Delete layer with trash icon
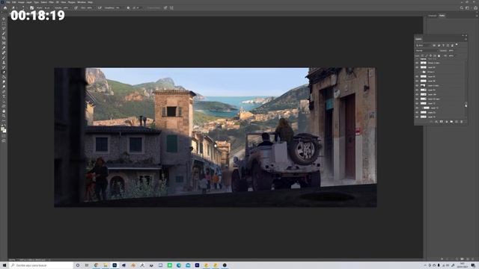 (x=461, y=121)
